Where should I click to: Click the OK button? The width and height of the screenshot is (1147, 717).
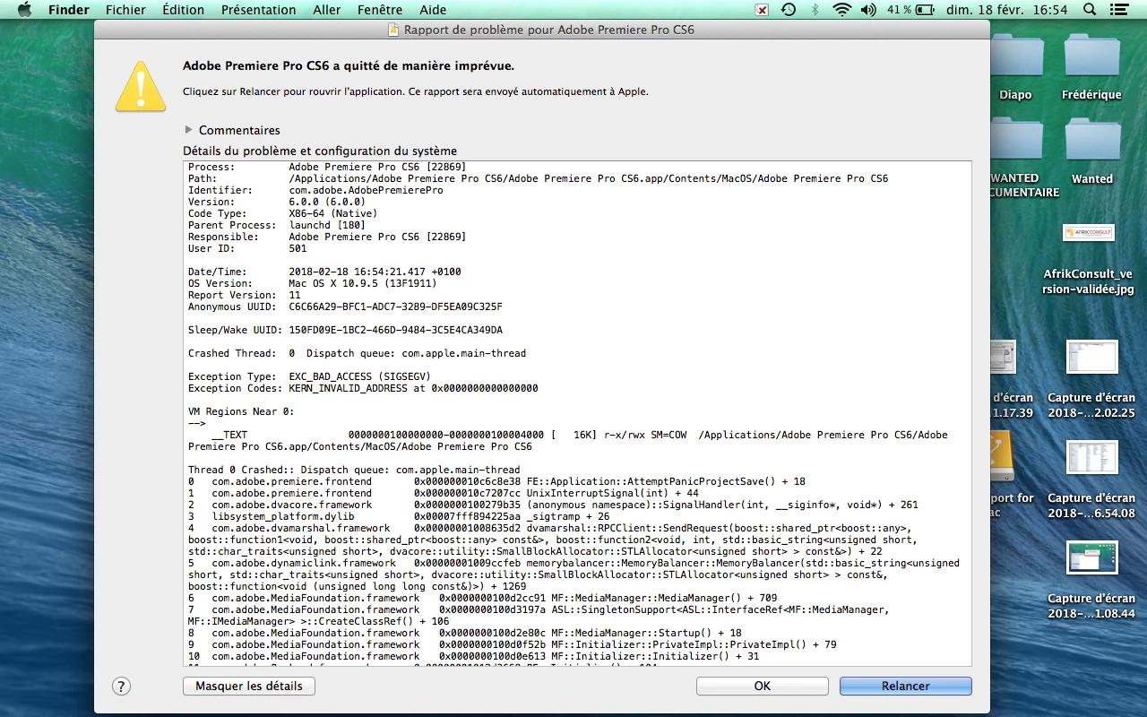[x=762, y=686]
